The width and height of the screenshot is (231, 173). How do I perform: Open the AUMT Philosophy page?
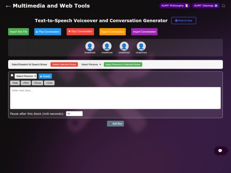pyautogui.click(x=175, y=6)
